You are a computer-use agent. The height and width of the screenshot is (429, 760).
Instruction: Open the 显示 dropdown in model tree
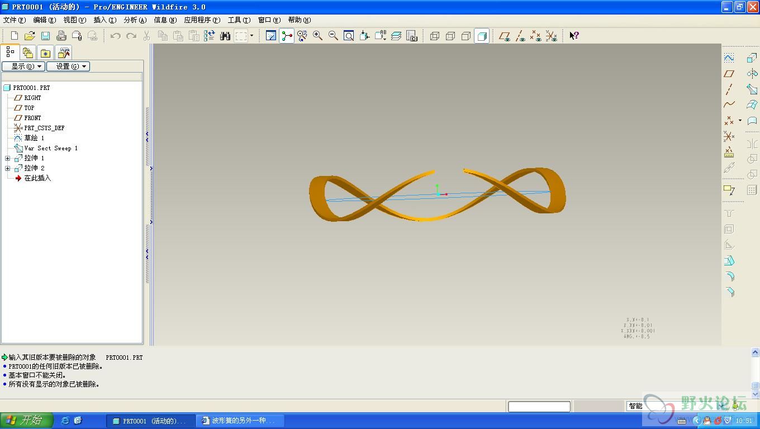pyautogui.click(x=23, y=66)
